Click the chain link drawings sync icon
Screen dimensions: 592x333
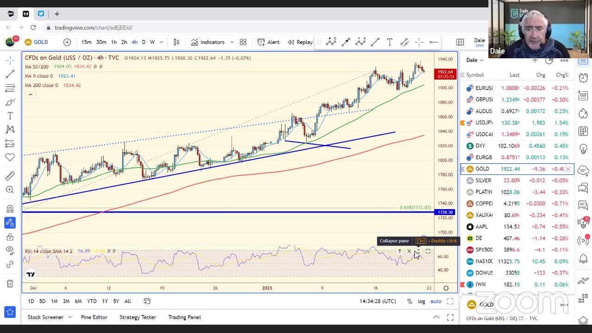pyautogui.click(x=10, y=265)
